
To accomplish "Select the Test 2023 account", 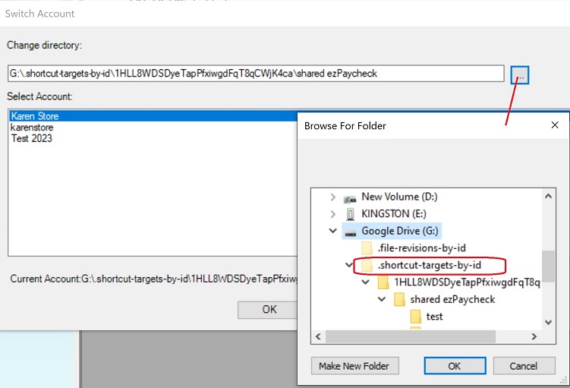I will (x=32, y=138).
